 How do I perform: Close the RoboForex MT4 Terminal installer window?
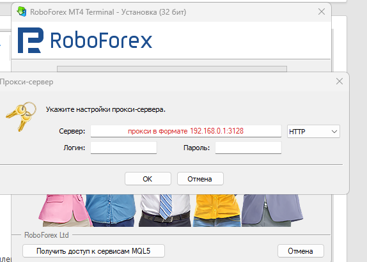pyautogui.click(x=322, y=12)
